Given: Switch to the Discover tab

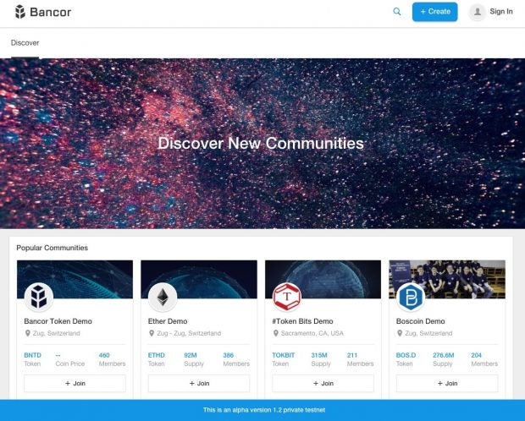Looking at the screenshot, I should click(25, 43).
